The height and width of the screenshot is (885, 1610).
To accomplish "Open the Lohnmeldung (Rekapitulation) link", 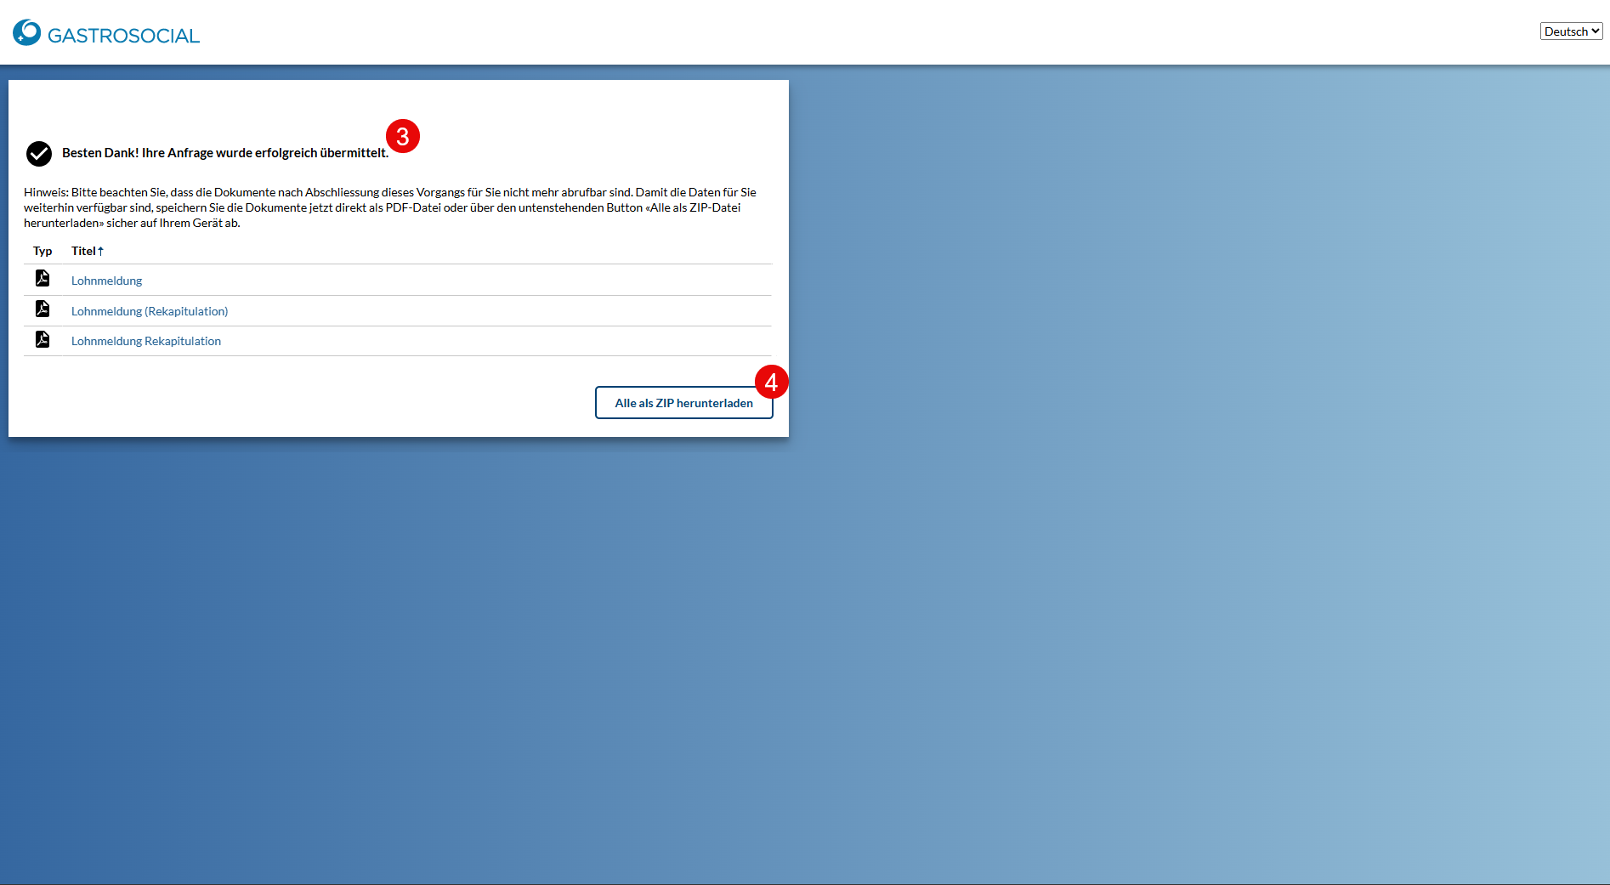I will coord(150,311).
